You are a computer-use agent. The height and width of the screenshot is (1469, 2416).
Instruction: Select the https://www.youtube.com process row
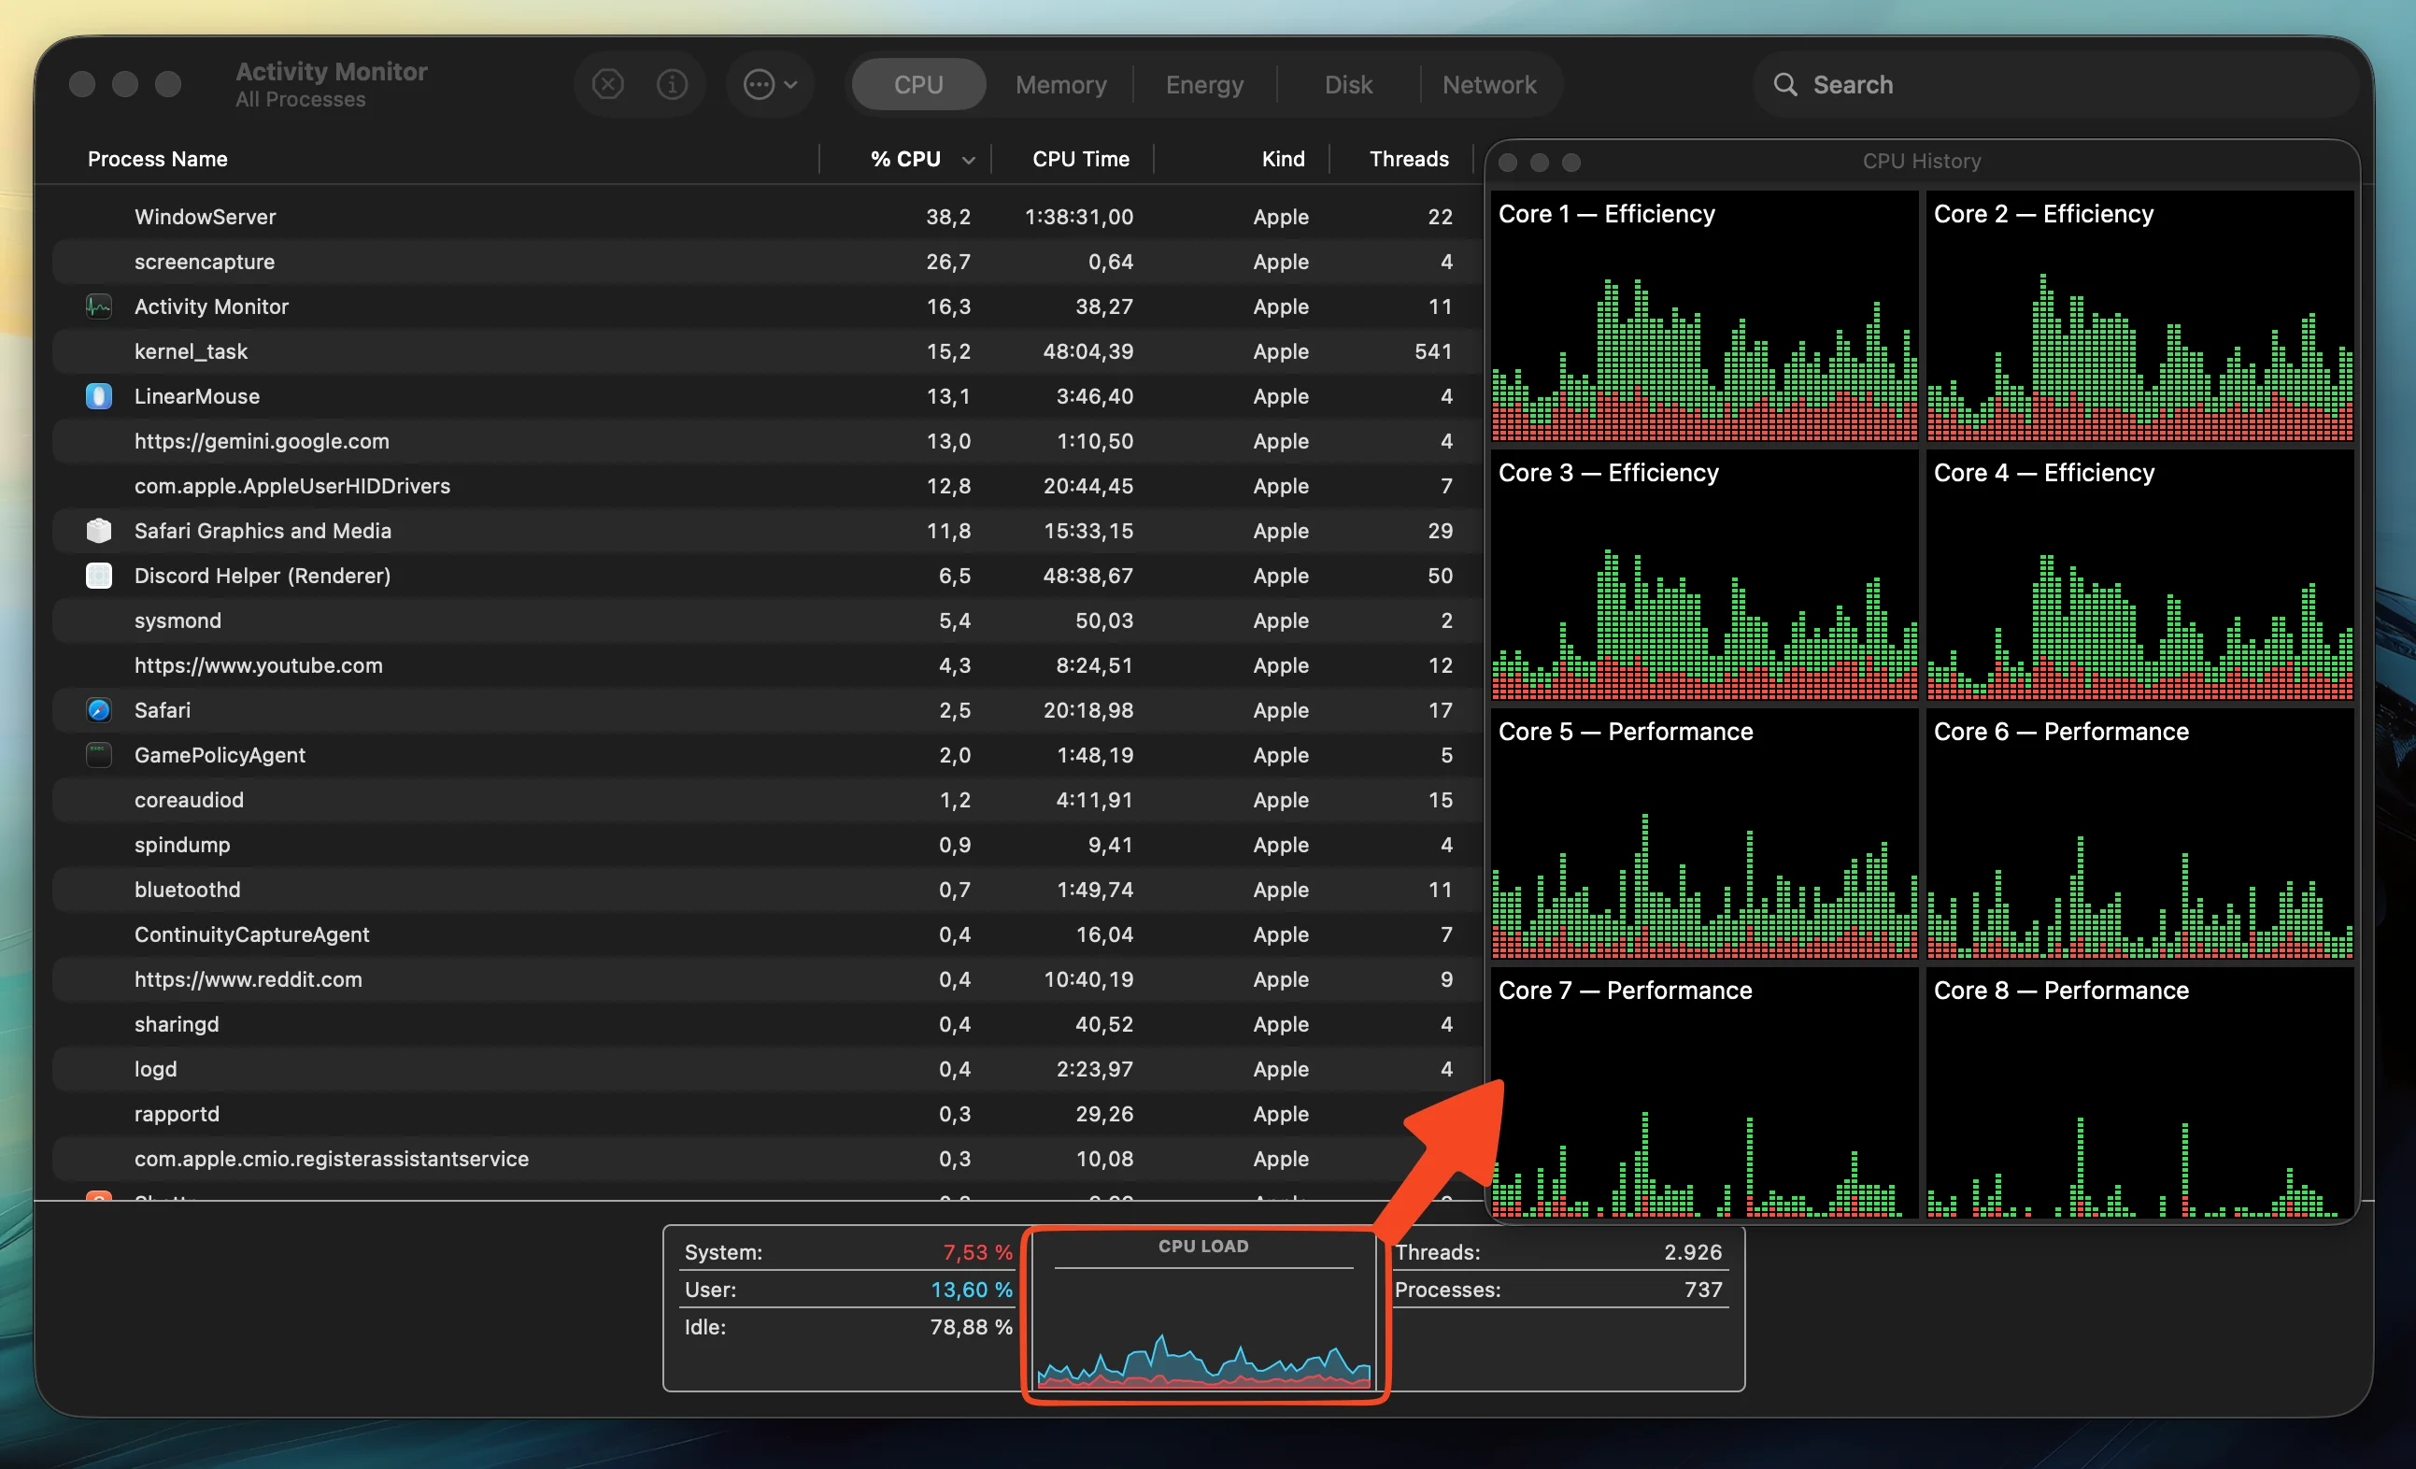click(767, 666)
